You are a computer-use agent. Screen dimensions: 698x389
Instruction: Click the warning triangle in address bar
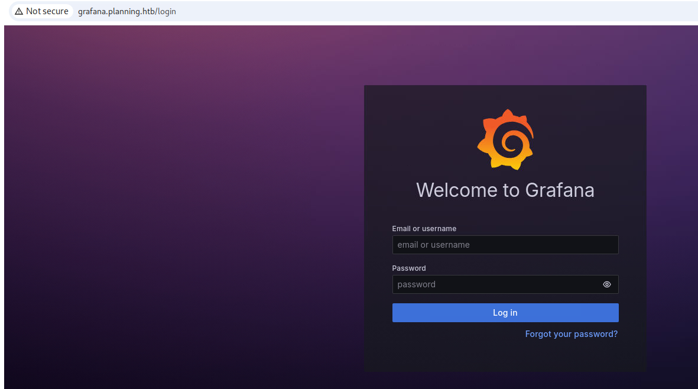coord(19,11)
